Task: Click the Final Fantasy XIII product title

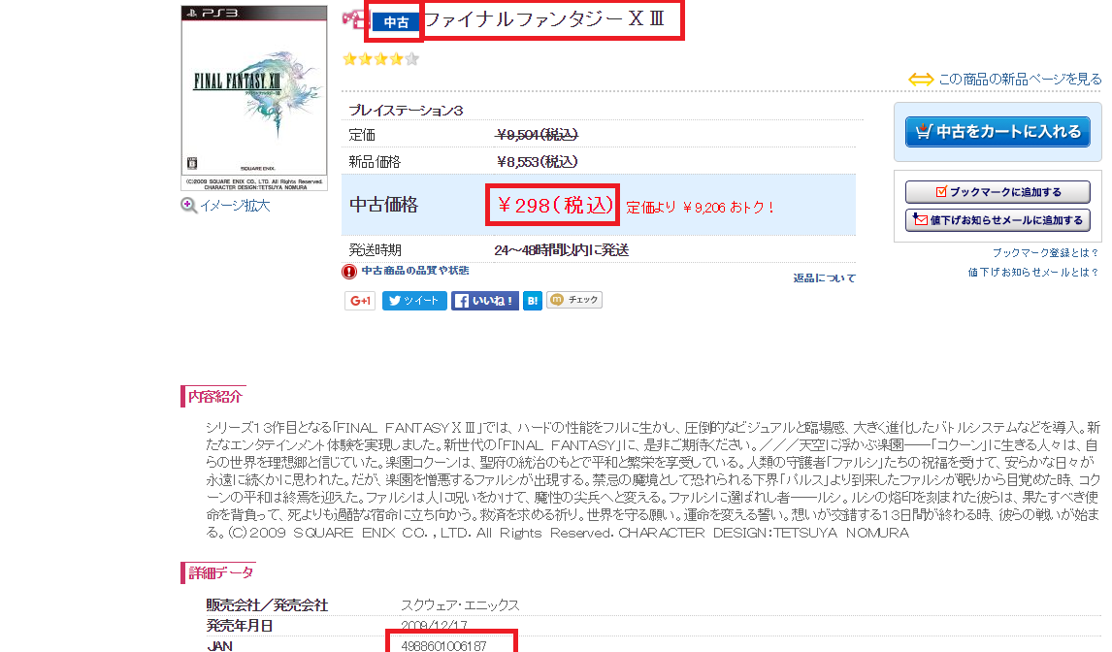Action: point(544,19)
